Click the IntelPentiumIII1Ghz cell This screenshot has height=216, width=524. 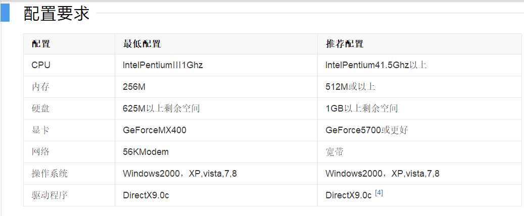click(163, 65)
